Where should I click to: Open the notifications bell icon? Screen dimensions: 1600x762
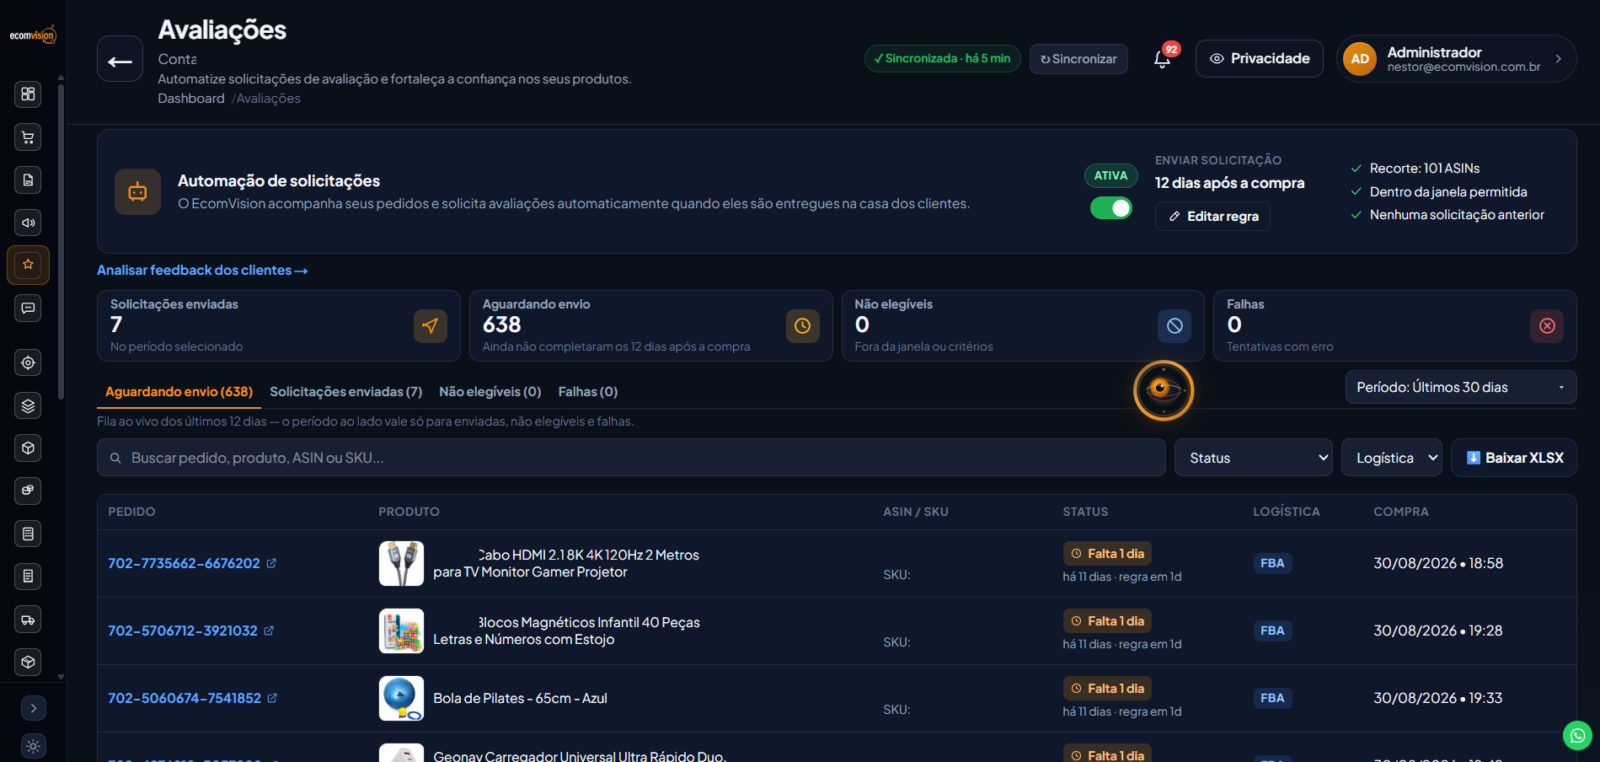tap(1162, 58)
